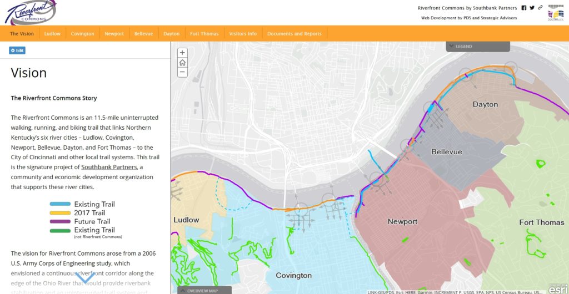
Task: Open the Facebook icon in header
Action: (x=523, y=8)
